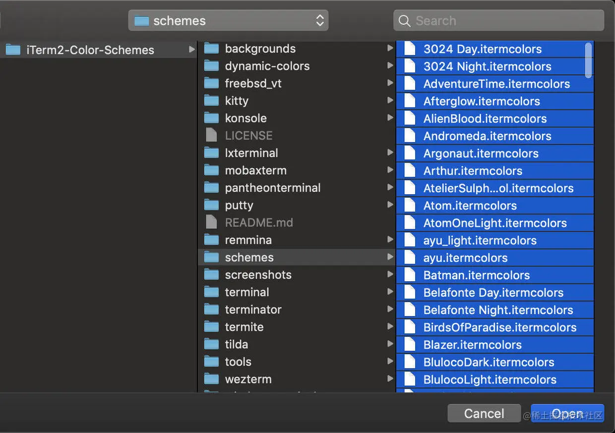Select the putty folder name
The height and width of the screenshot is (433, 615).
239,205
